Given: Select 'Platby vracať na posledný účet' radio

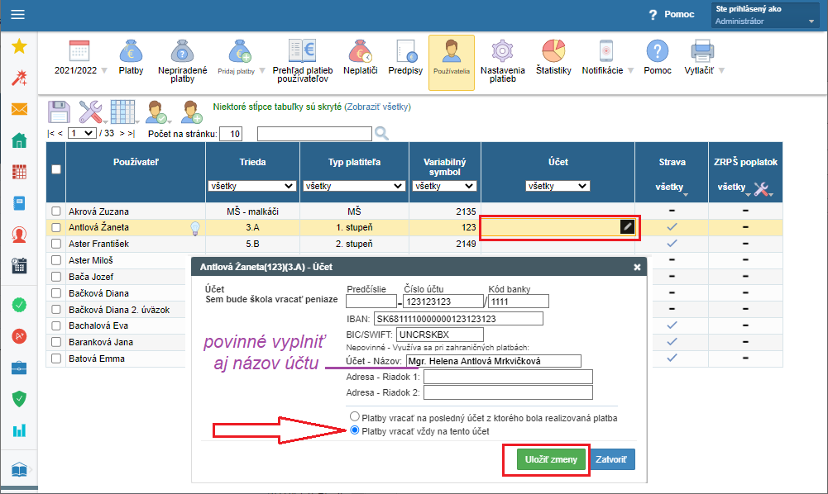Looking at the screenshot, I should [x=355, y=417].
